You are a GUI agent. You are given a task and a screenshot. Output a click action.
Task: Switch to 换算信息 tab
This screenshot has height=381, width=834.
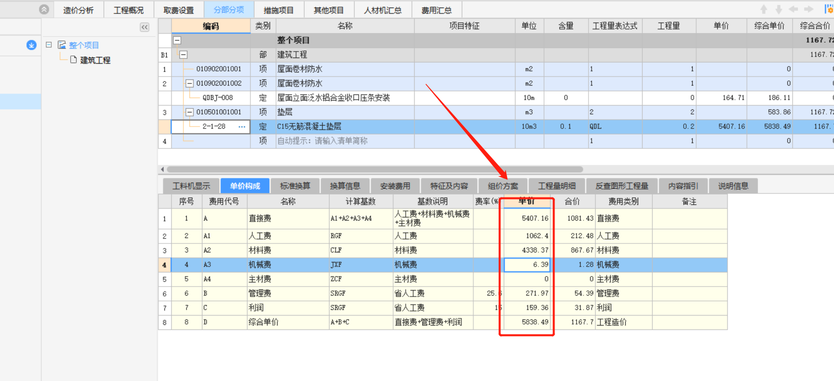[345, 186]
